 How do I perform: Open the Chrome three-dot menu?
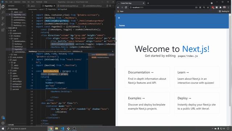click(228, 7)
